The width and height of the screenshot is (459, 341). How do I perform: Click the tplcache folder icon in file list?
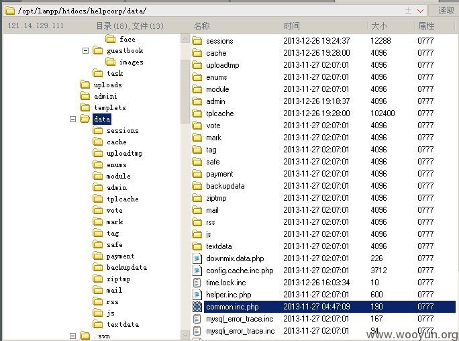pos(197,113)
